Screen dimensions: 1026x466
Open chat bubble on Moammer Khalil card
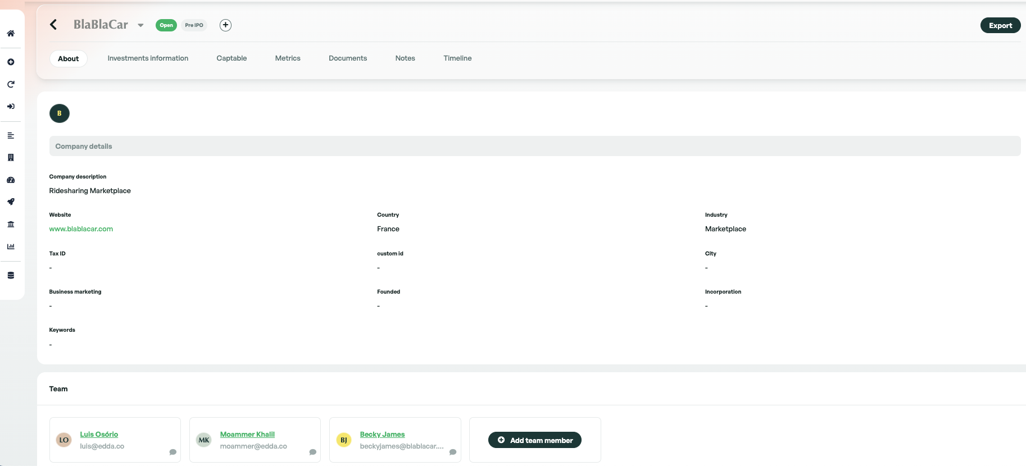point(313,452)
